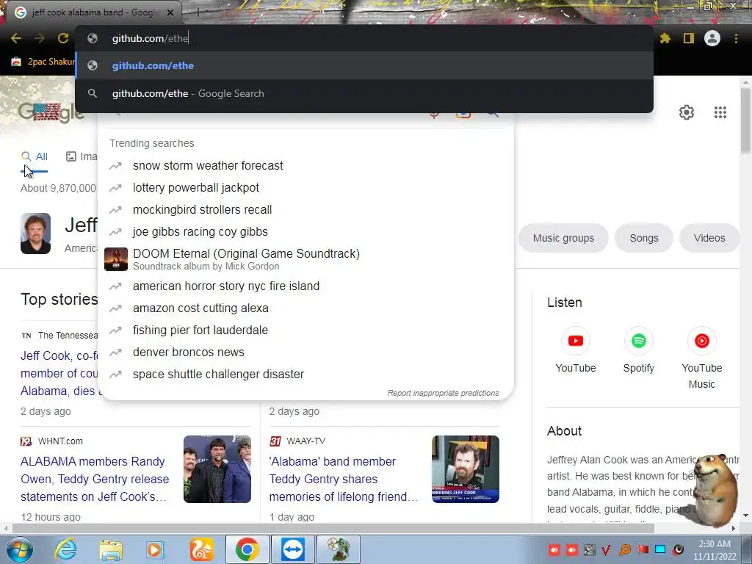Viewport: 752px width, 564px height.
Task: Open the Chrome extensions puzzle icon
Action: [x=665, y=38]
